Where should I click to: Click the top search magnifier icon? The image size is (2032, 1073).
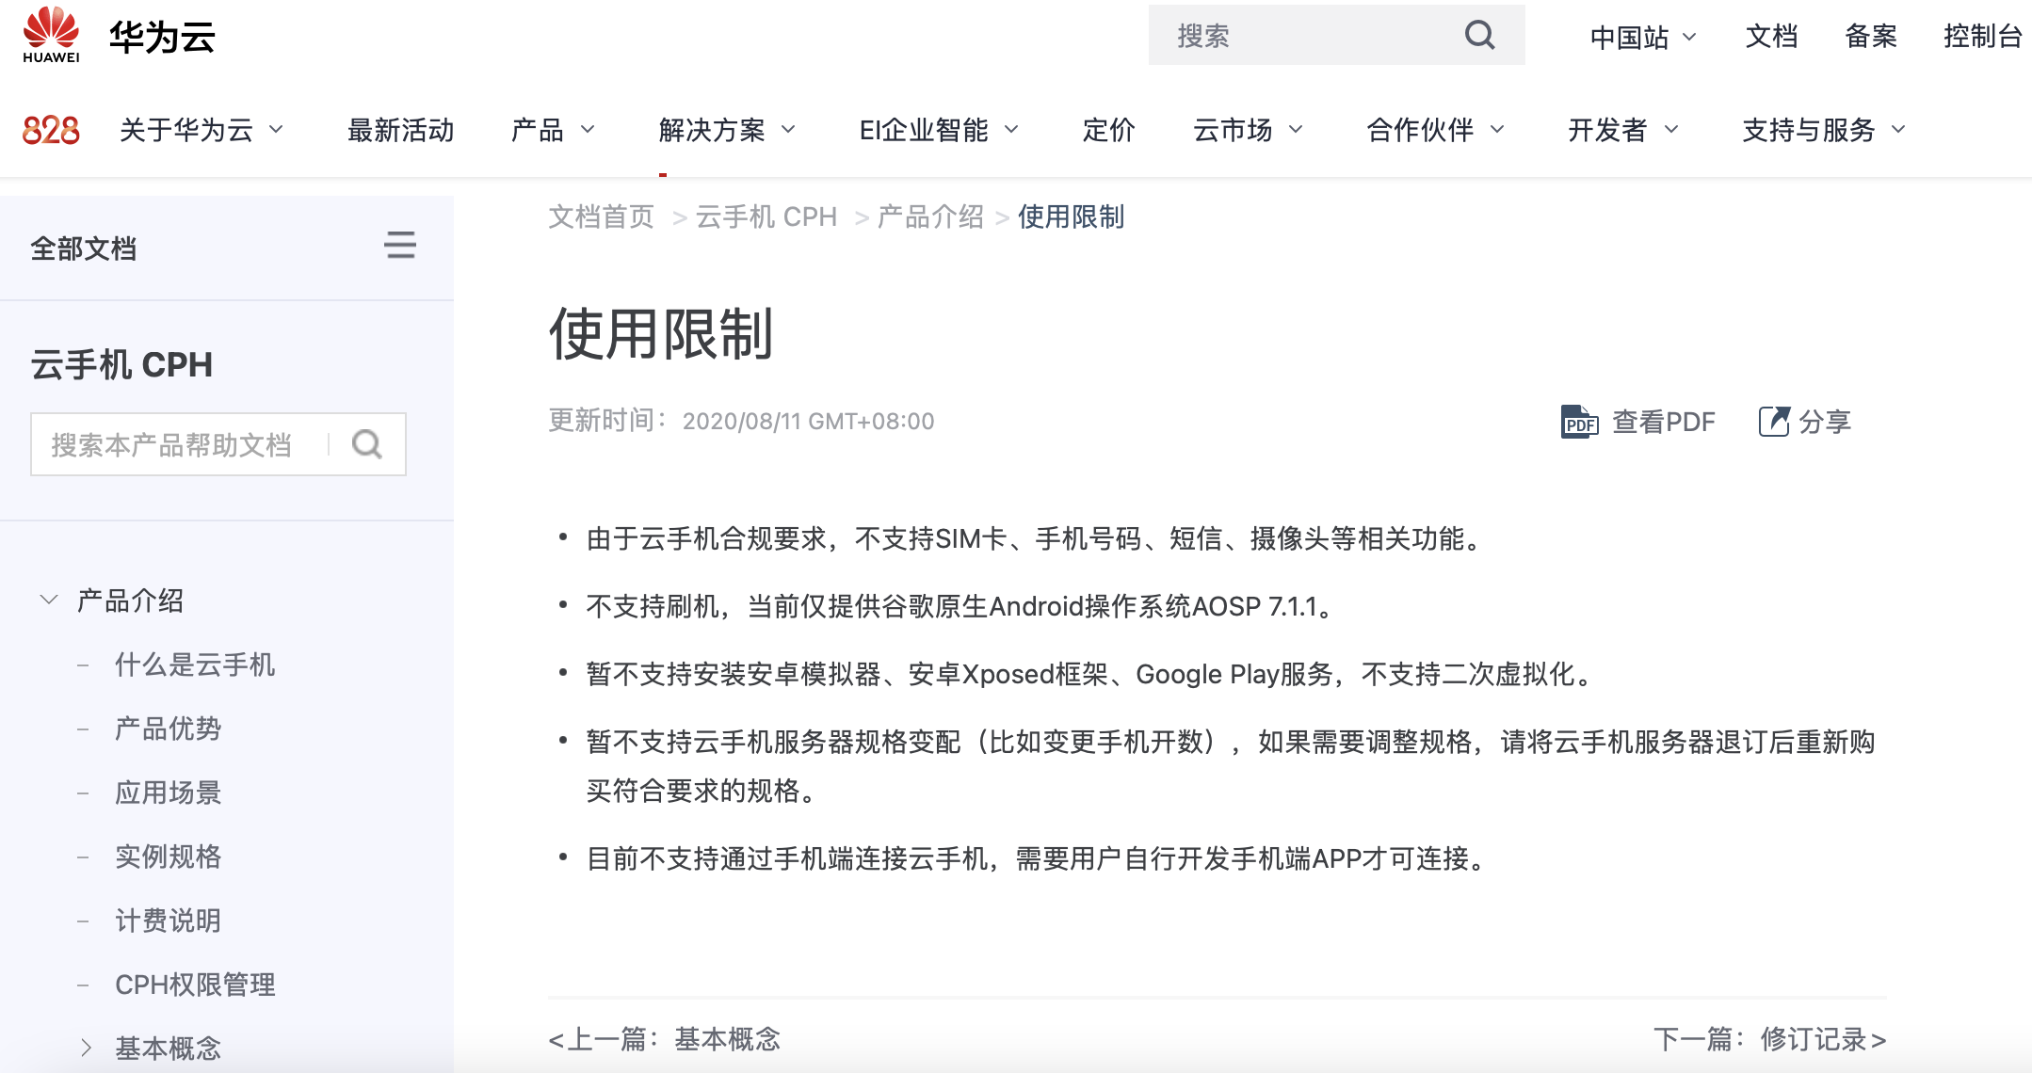click(1479, 36)
